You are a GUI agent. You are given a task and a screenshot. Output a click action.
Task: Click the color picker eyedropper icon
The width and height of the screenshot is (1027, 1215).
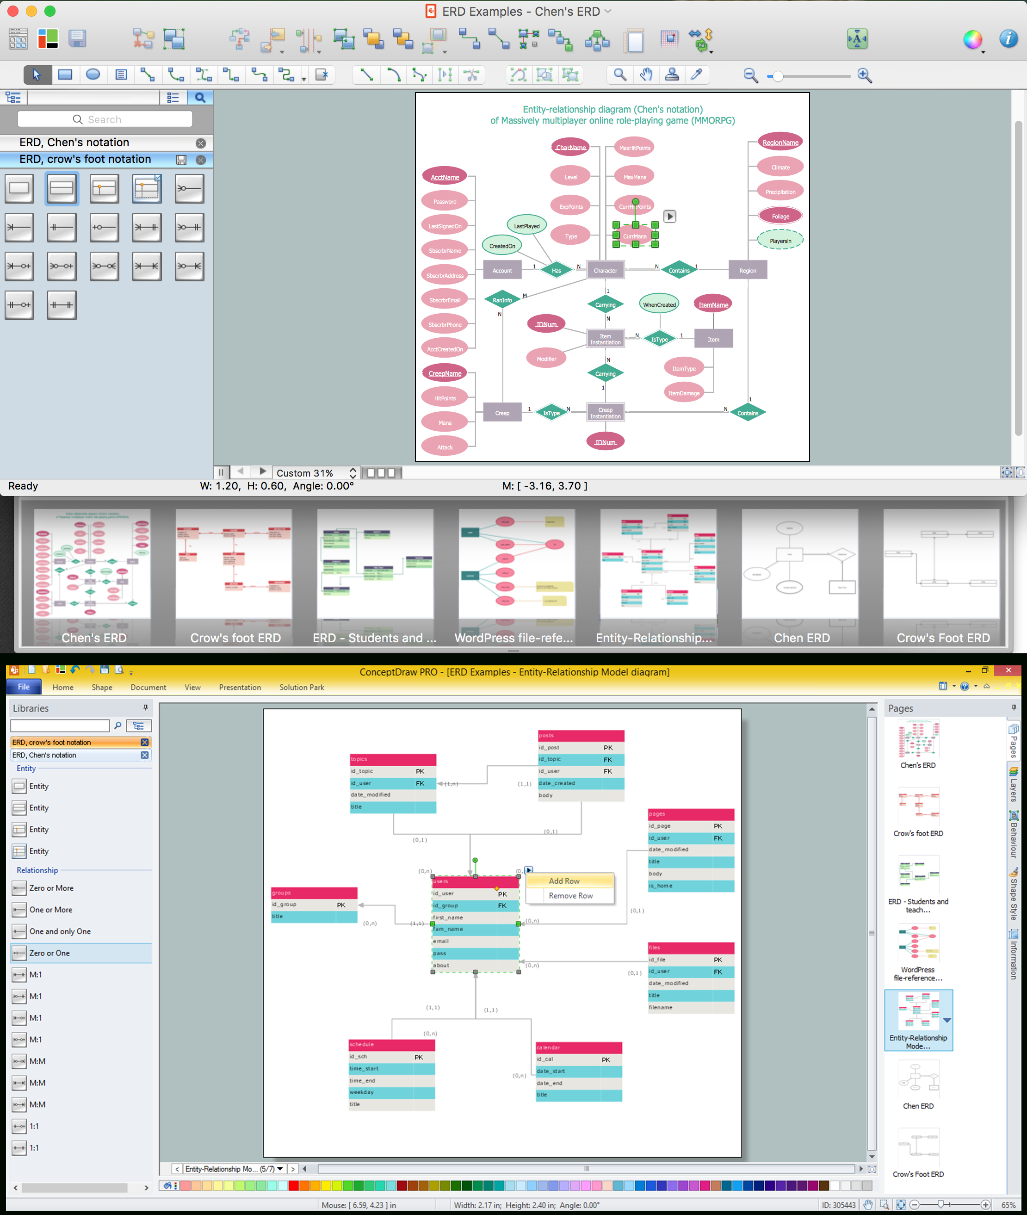(698, 75)
